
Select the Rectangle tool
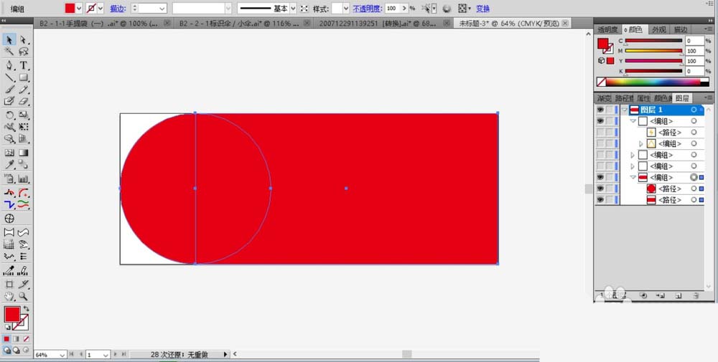(24, 77)
